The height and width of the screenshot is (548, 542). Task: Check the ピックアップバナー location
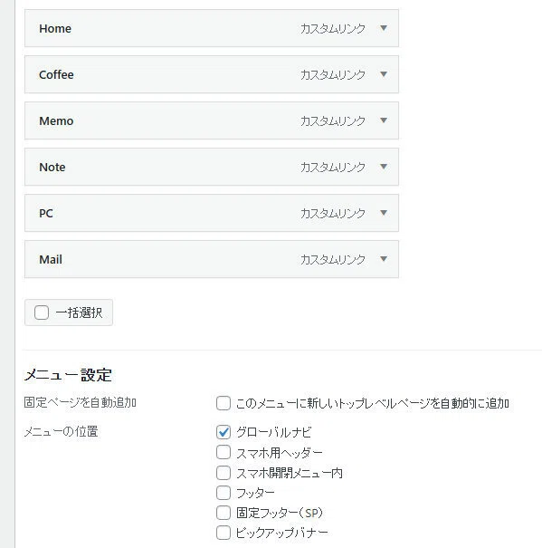(x=223, y=533)
